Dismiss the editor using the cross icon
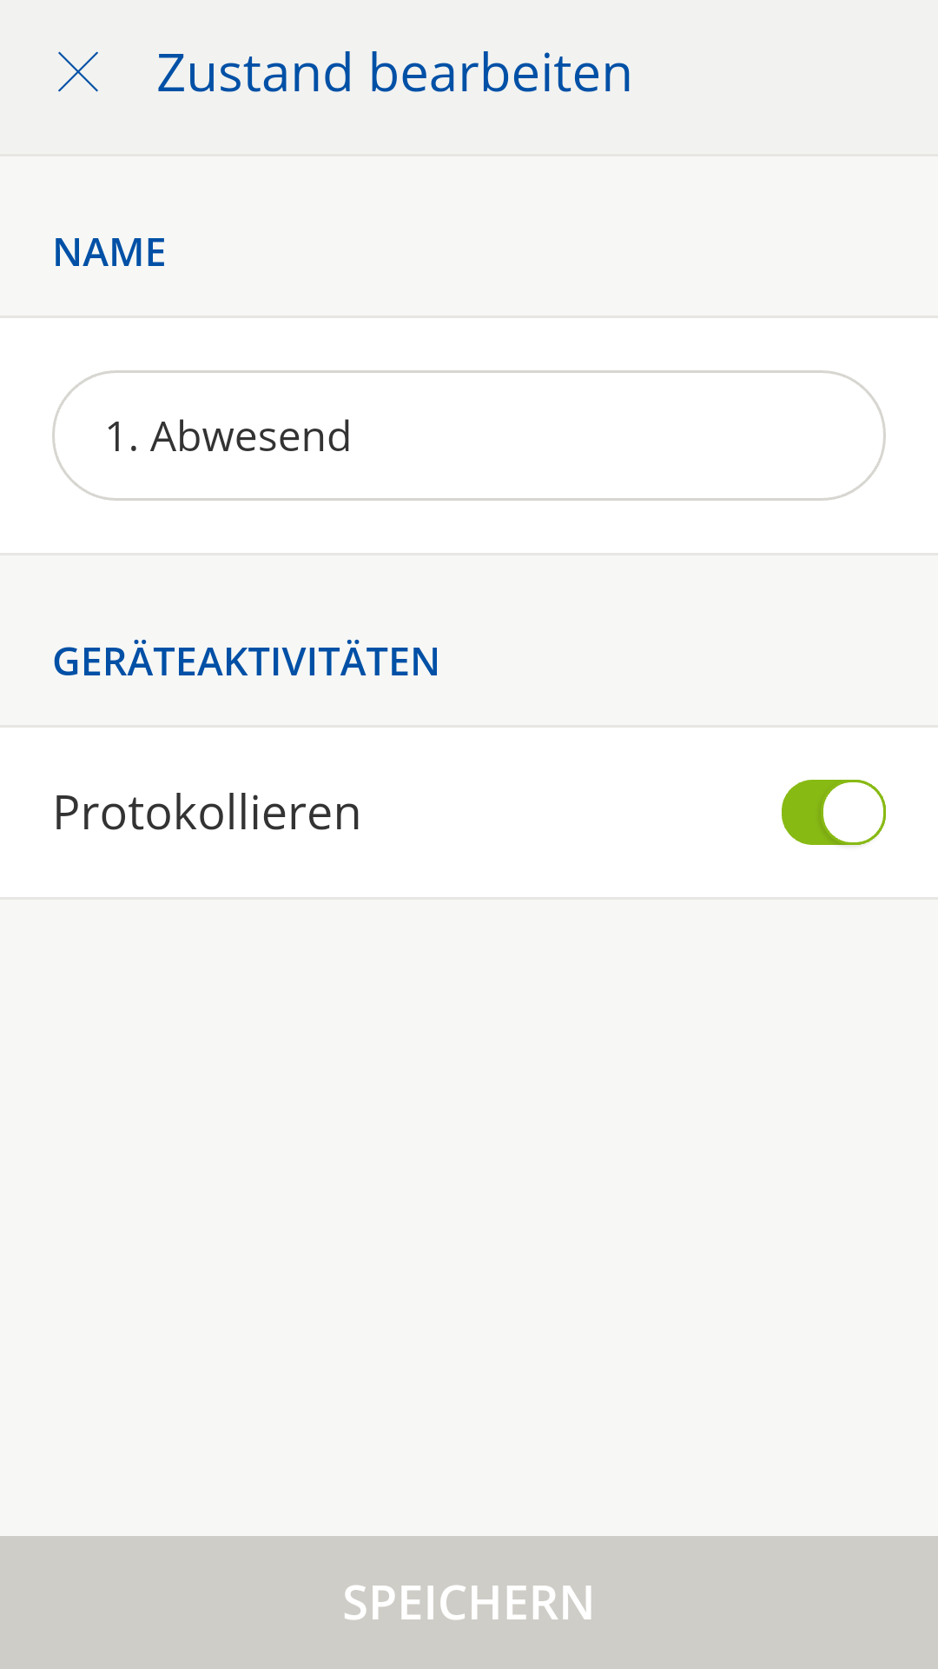Viewport: 938px width, 1669px height. point(78,72)
